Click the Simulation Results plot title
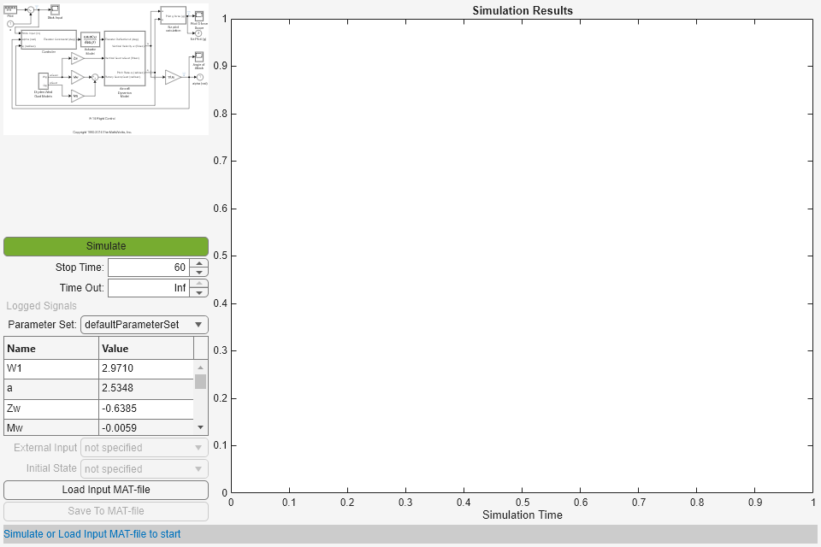Image resolution: width=821 pixels, height=547 pixels. click(x=523, y=10)
